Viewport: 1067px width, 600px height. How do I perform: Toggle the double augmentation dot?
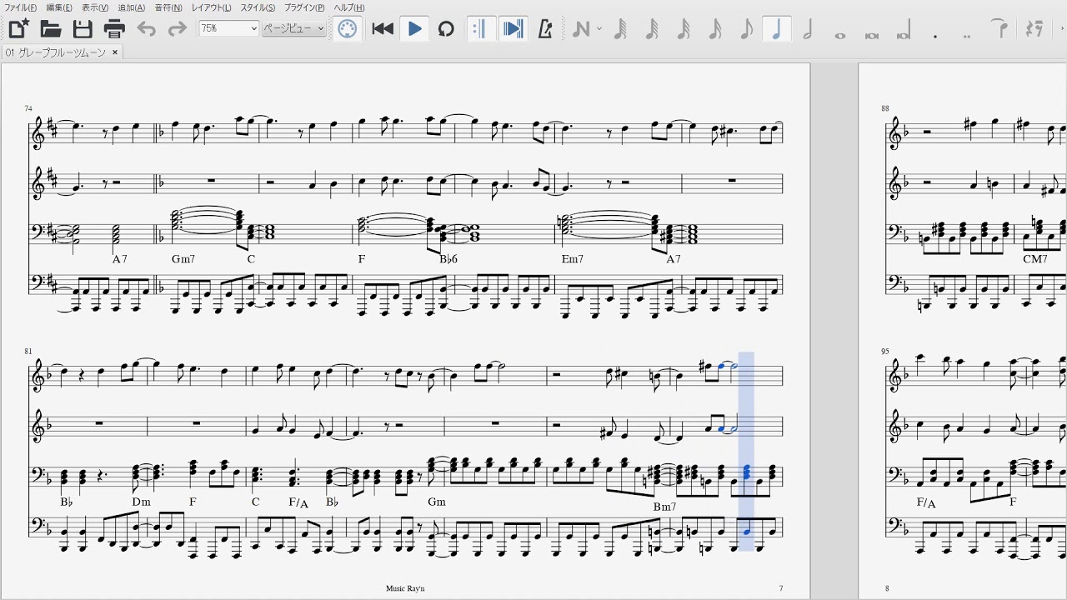pos(967,36)
